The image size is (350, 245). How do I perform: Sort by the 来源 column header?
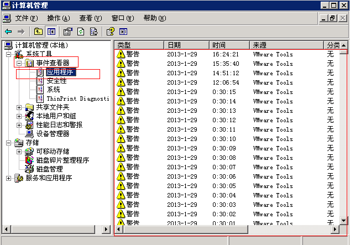tap(286, 45)
